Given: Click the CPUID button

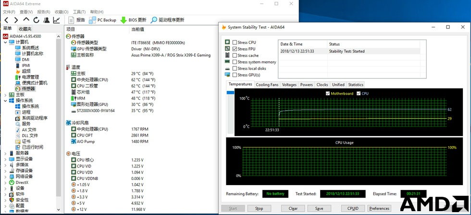Looking at the screenshot, I should 353,208.
